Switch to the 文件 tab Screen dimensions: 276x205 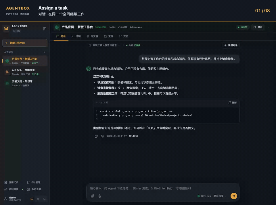click(109, 36)
